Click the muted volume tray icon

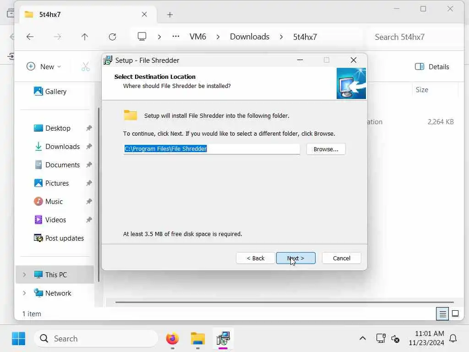pos(395,339)
